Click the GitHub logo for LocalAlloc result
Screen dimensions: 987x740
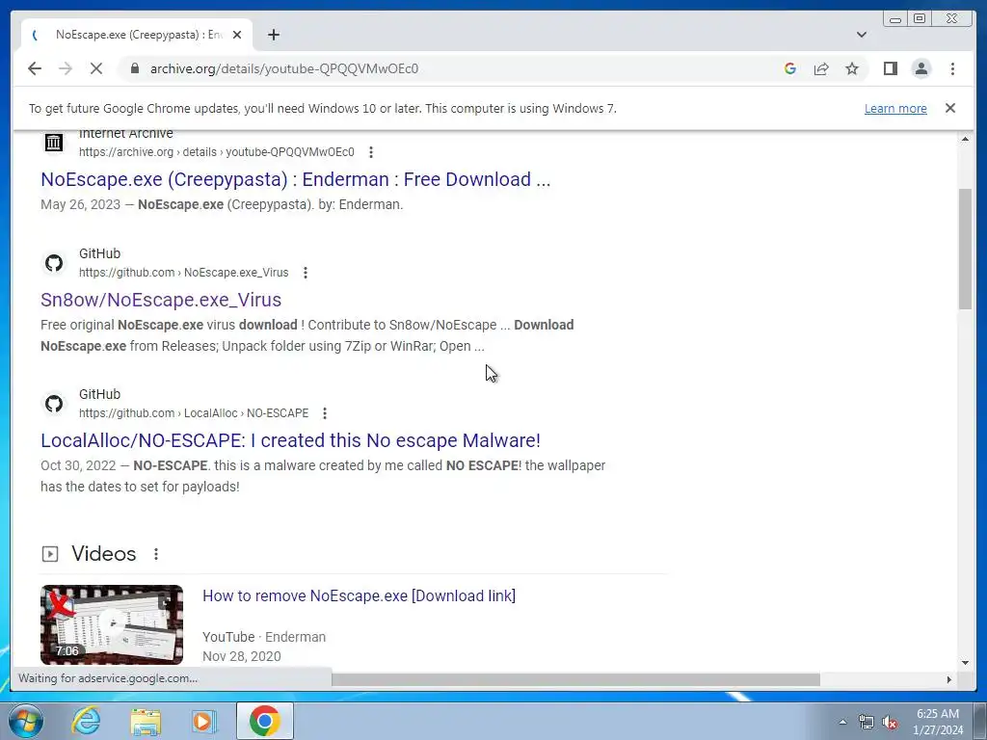coord(54,404)
